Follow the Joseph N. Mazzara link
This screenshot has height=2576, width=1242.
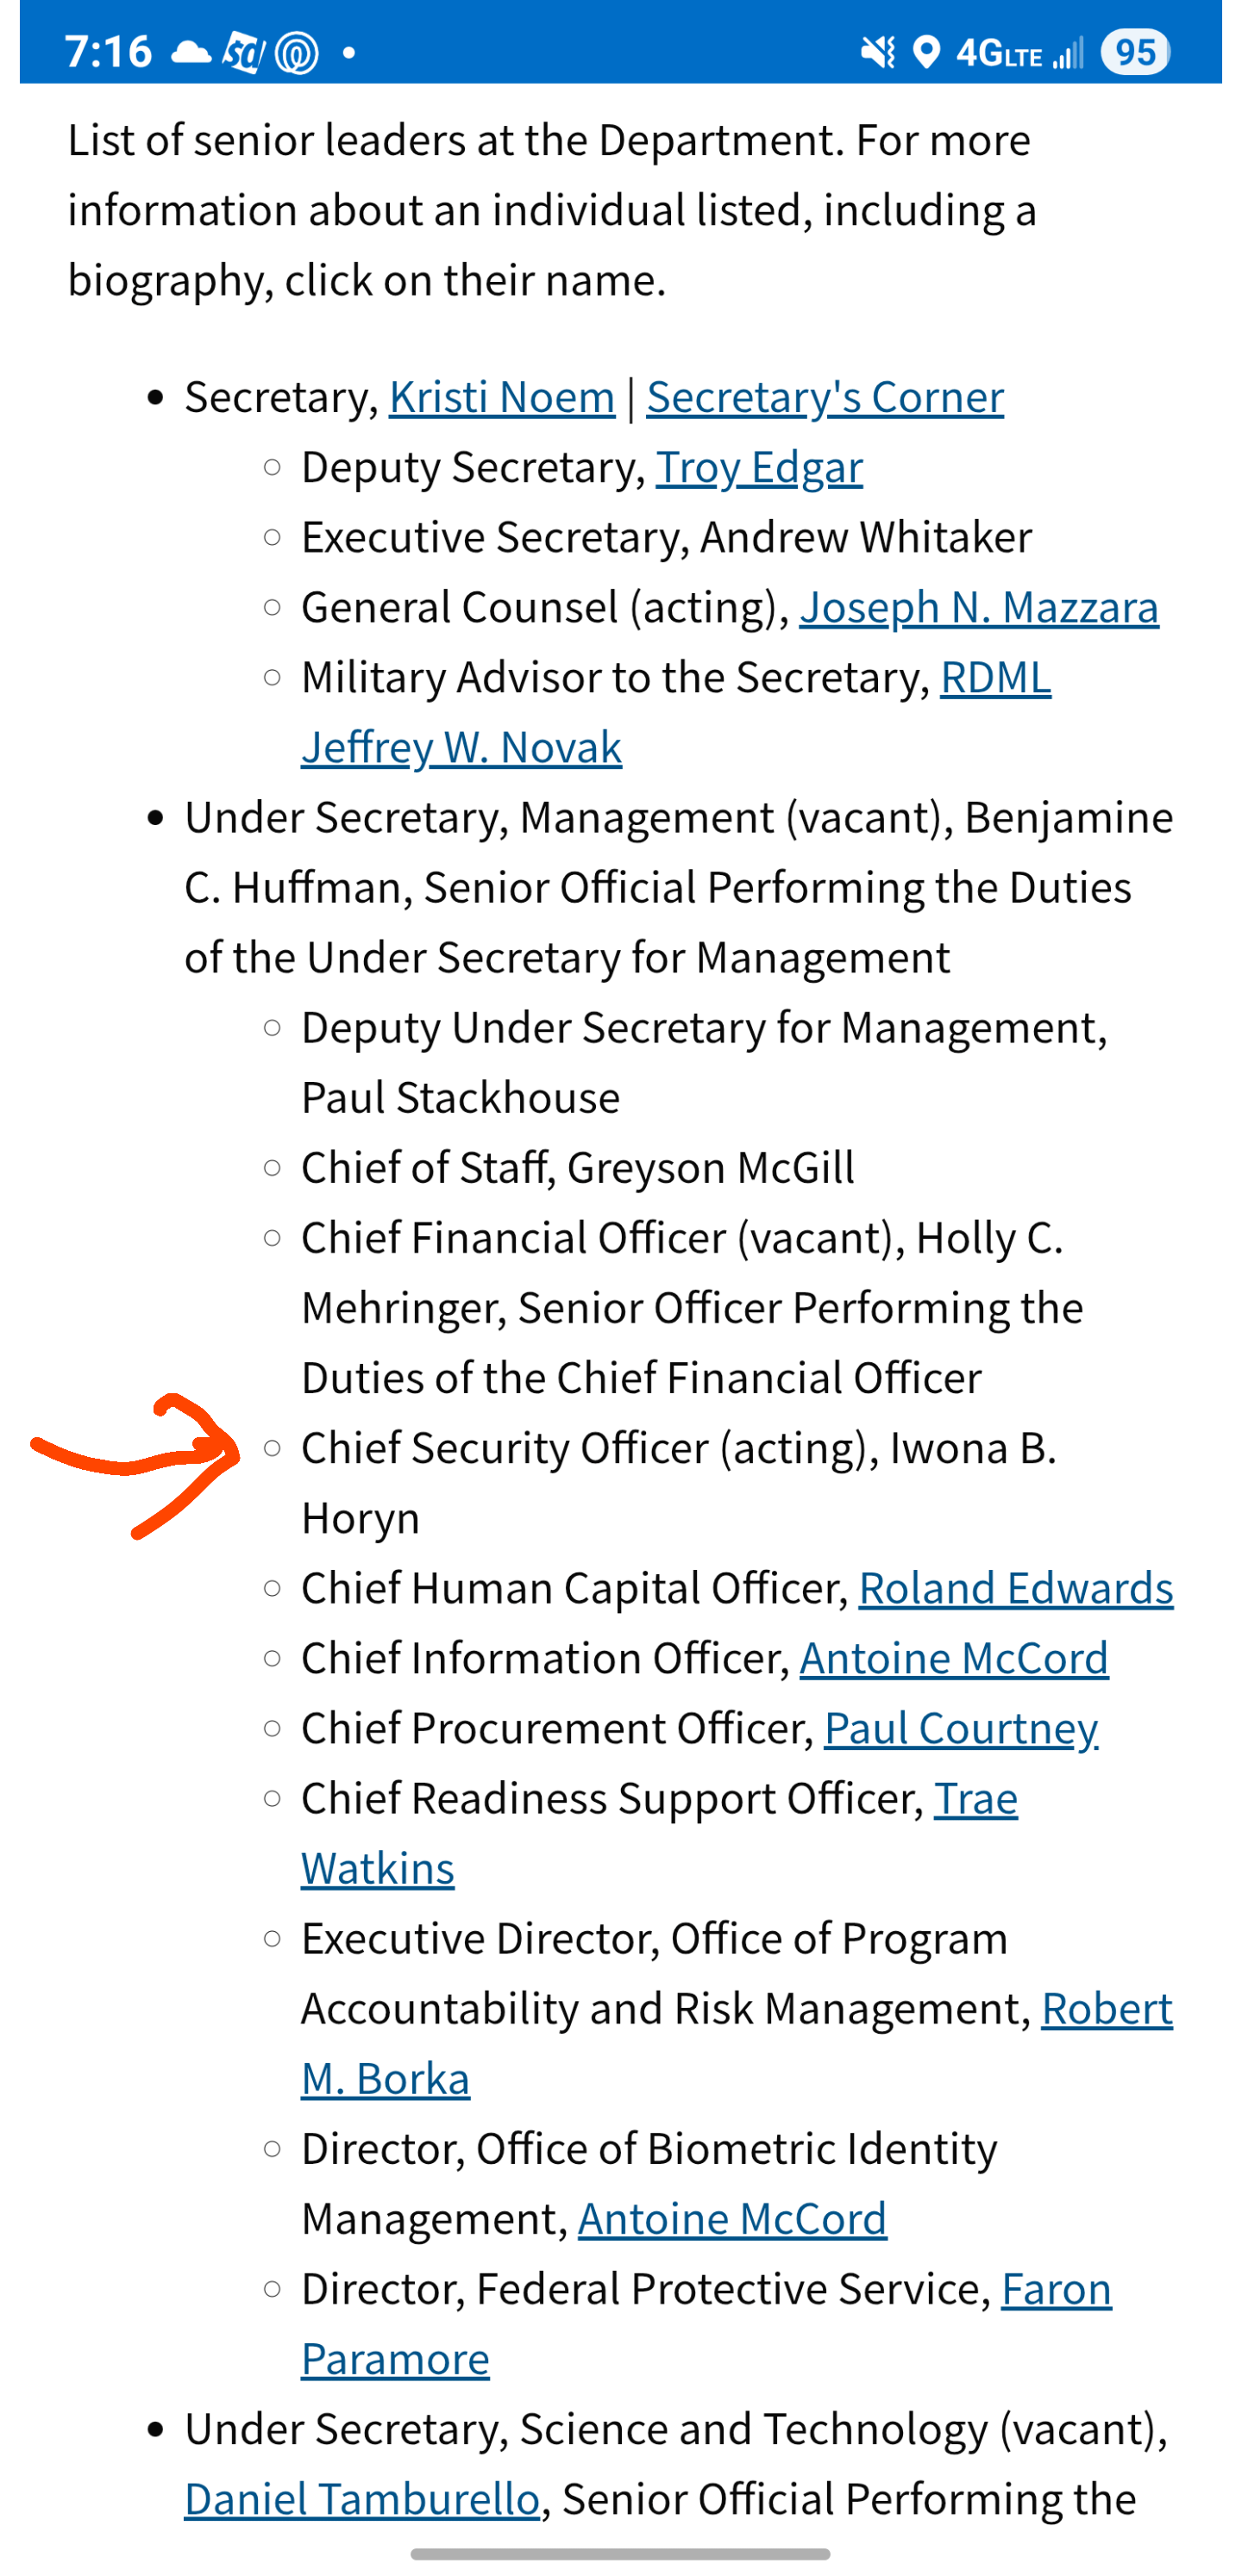click(979, 607)
